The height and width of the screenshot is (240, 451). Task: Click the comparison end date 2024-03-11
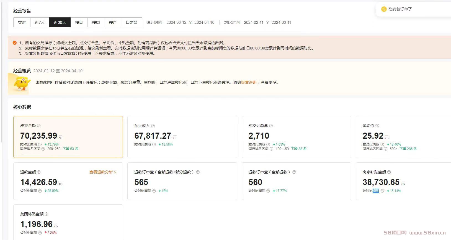tap(281, 22)
